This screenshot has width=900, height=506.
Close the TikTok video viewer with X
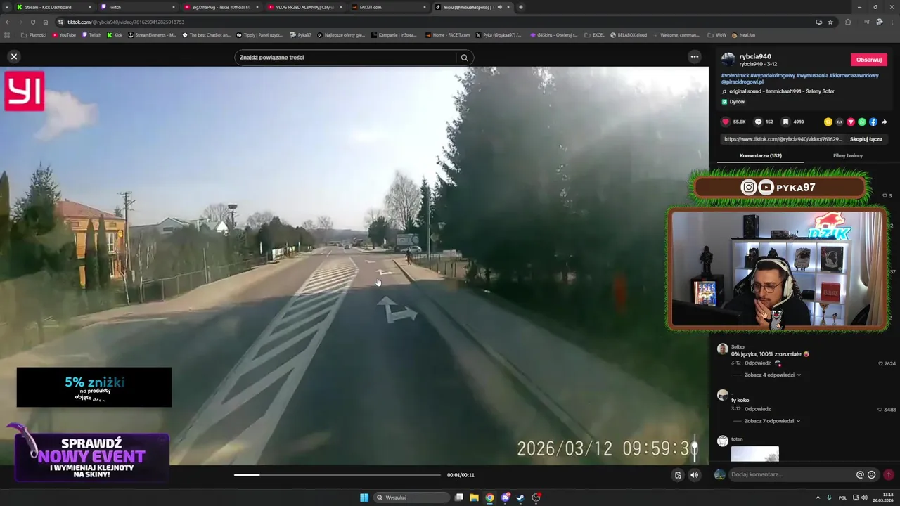[x=14, y=57]
